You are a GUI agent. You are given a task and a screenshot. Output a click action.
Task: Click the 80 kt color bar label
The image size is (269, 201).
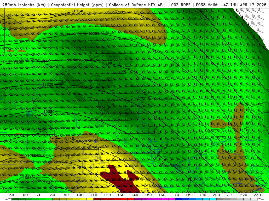[x=53, y=195]
